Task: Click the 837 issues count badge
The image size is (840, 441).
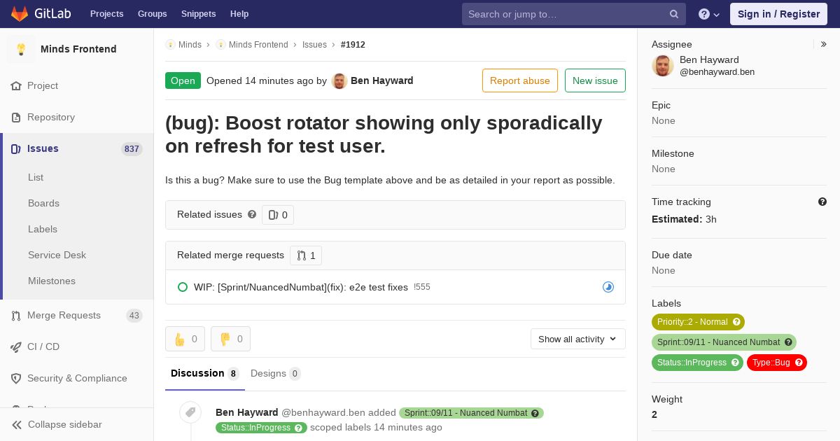Action: (132, 149)
